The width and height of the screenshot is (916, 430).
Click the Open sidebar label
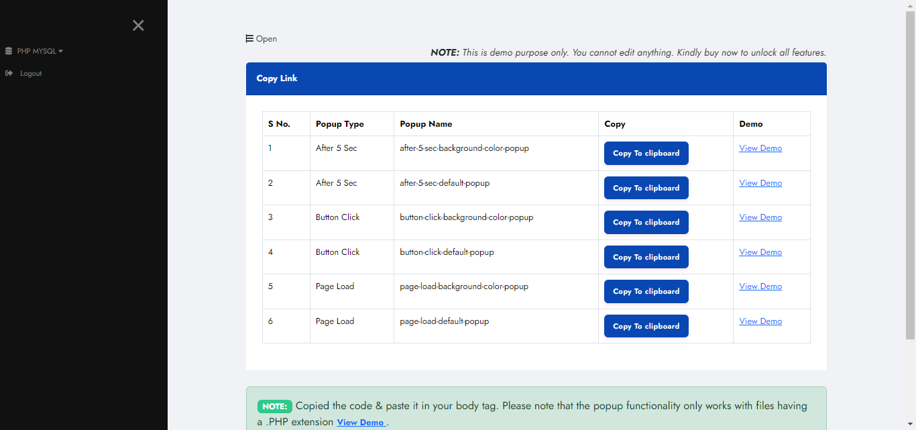click(266, 39)
